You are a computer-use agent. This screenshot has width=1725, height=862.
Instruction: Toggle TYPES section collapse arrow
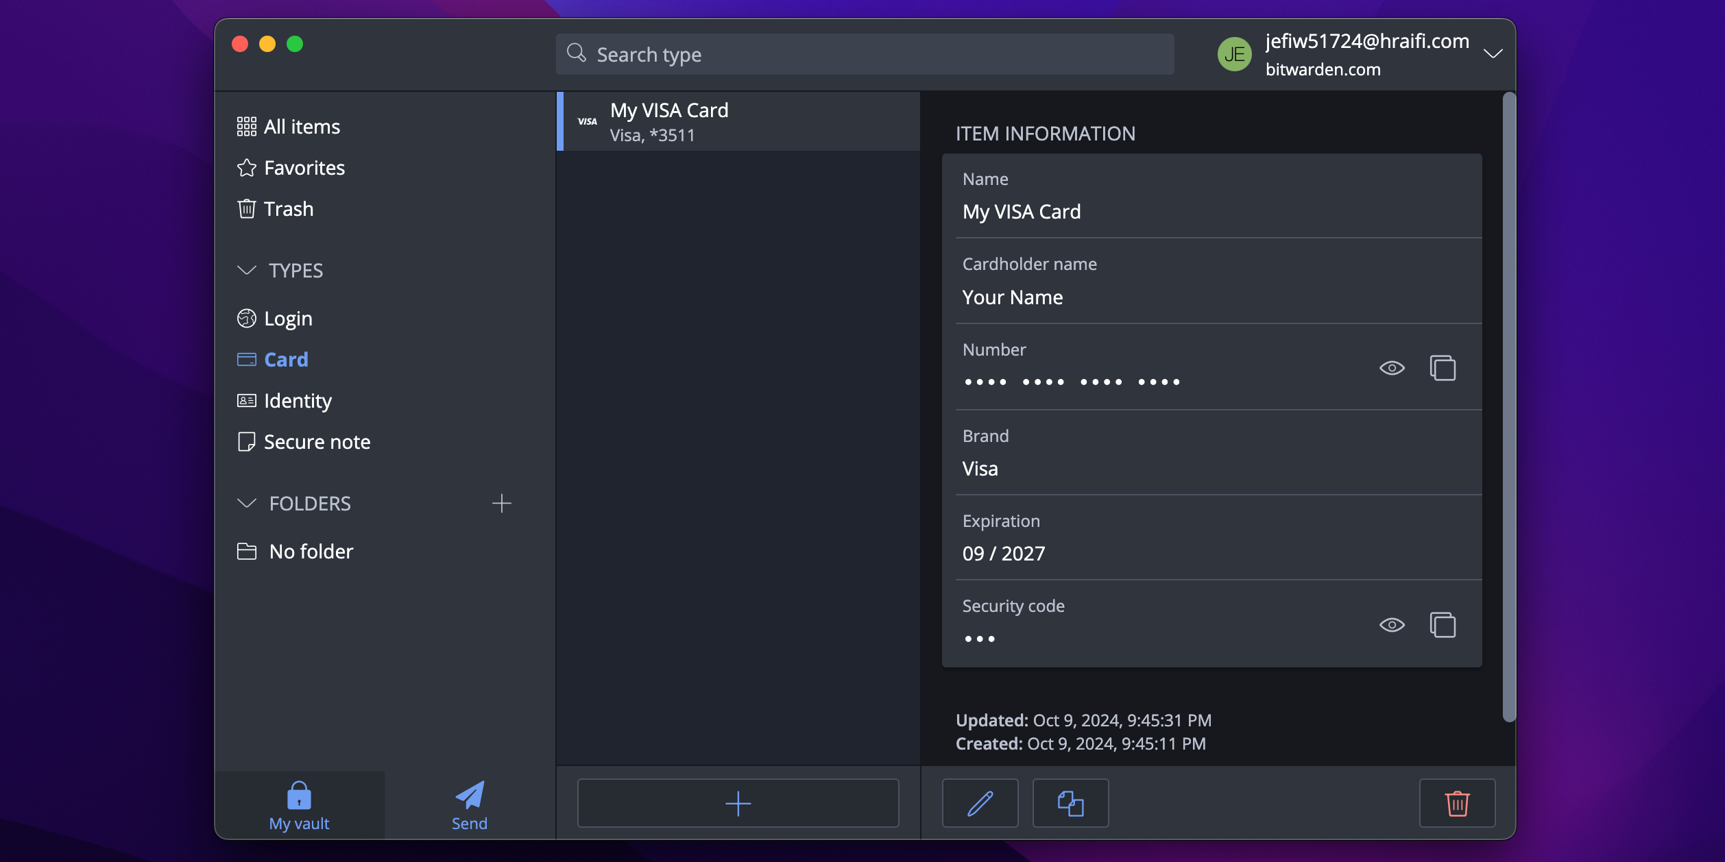point(246,269)
